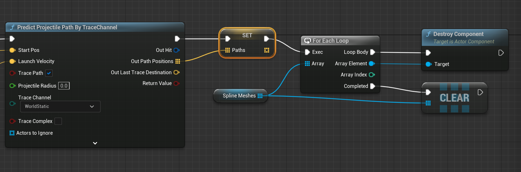Screen dimensions: 521x172
Task: Click the Actors to Ignore array pin
Action: point(12,133)
